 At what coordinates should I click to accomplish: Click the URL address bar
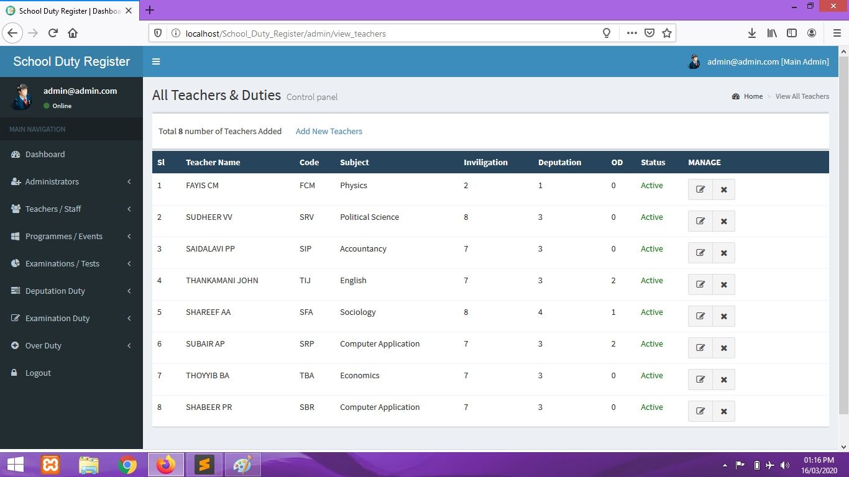[385, 34]
